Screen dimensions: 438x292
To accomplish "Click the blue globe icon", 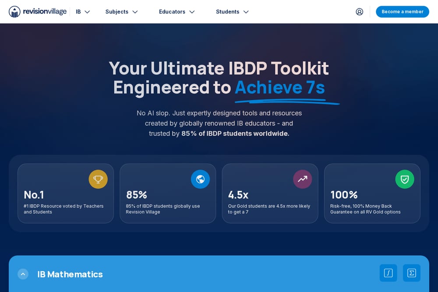I will pyautogui.click(x=200, y=179).
